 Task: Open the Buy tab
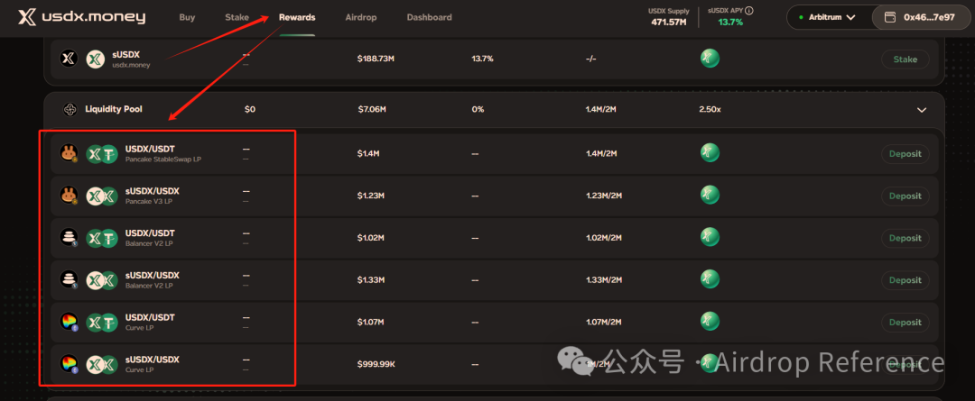187,17
